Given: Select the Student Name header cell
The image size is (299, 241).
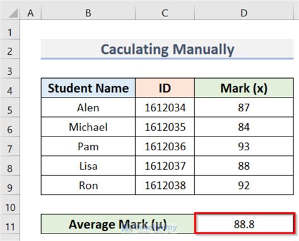Looking at the screenshot, I should coord(88,88).
